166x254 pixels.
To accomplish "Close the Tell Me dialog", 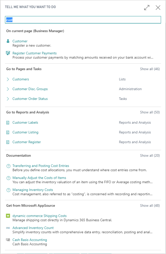I will [x=158, y=7].
